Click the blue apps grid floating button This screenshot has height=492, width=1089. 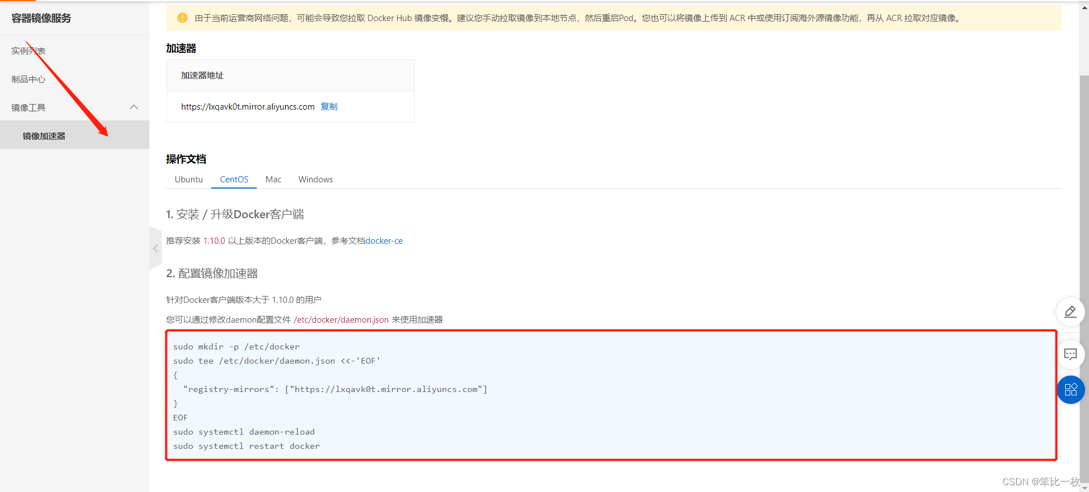tap(1071, 390)
